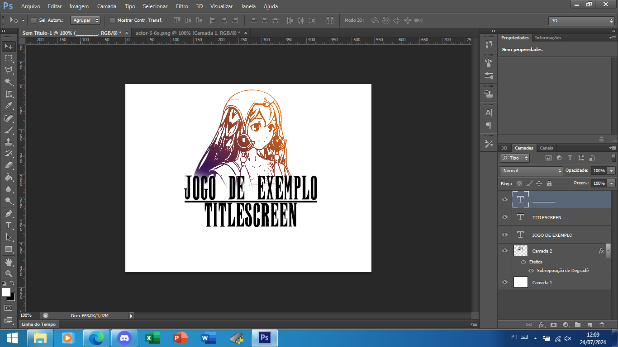Viewport: 618px width, 347px height.
Task: Open the 3D workspace dropdown
Action: click(581, 21)
